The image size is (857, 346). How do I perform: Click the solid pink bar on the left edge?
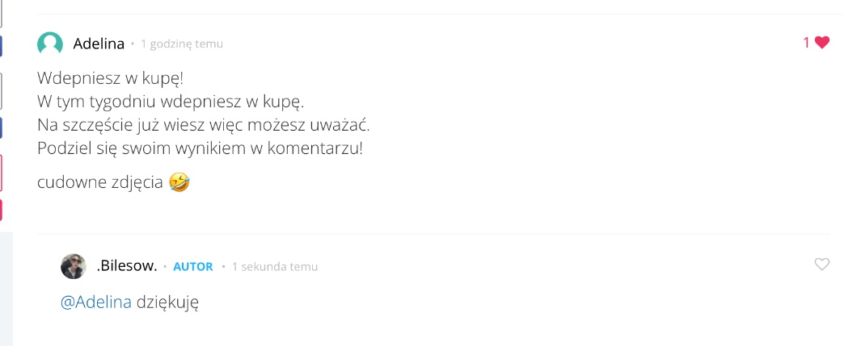pyautogui.click(x=1, y=210)
